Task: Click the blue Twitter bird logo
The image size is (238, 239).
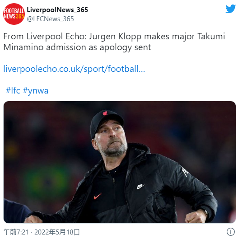Action: (x=230, y=9)
